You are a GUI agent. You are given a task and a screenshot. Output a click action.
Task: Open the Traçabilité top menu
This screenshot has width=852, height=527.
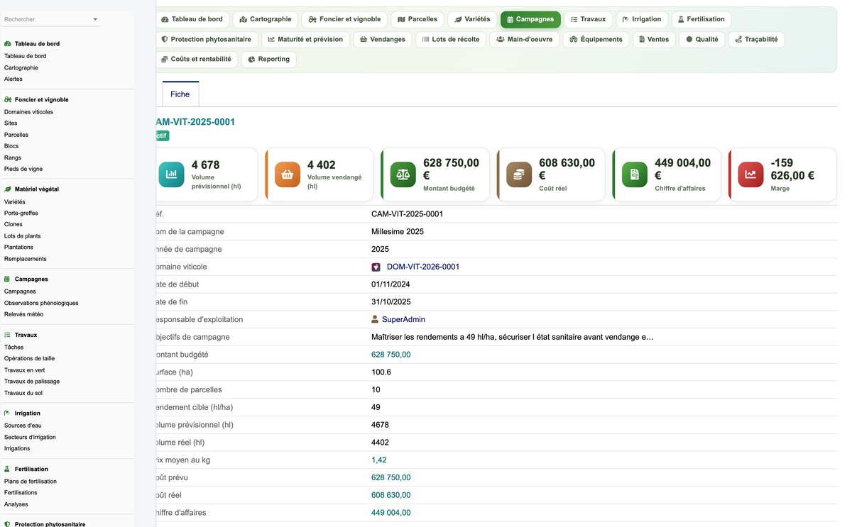(x=756, y=39)
